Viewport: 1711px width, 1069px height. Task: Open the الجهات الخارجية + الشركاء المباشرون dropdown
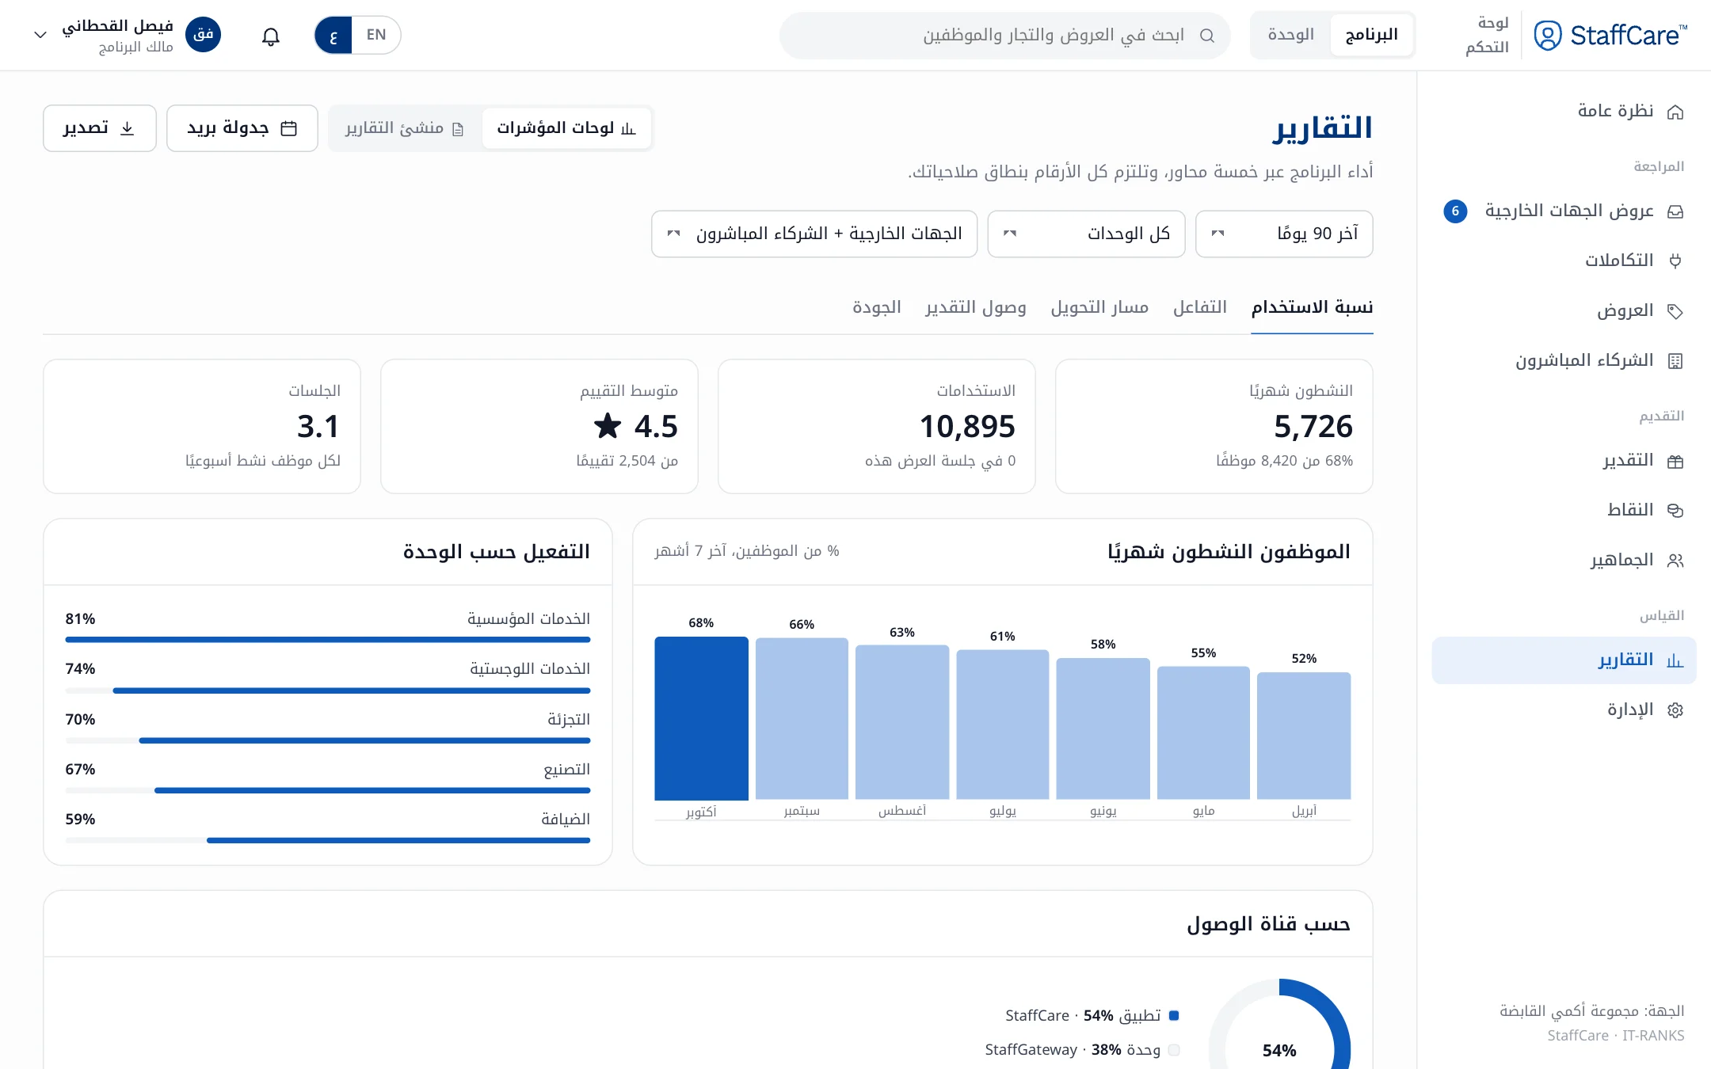pyautogui.click(x=814, y=234)
